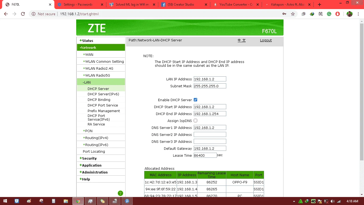Open the DHCP Binding page

pyautogui.click(x=99, y=100)
